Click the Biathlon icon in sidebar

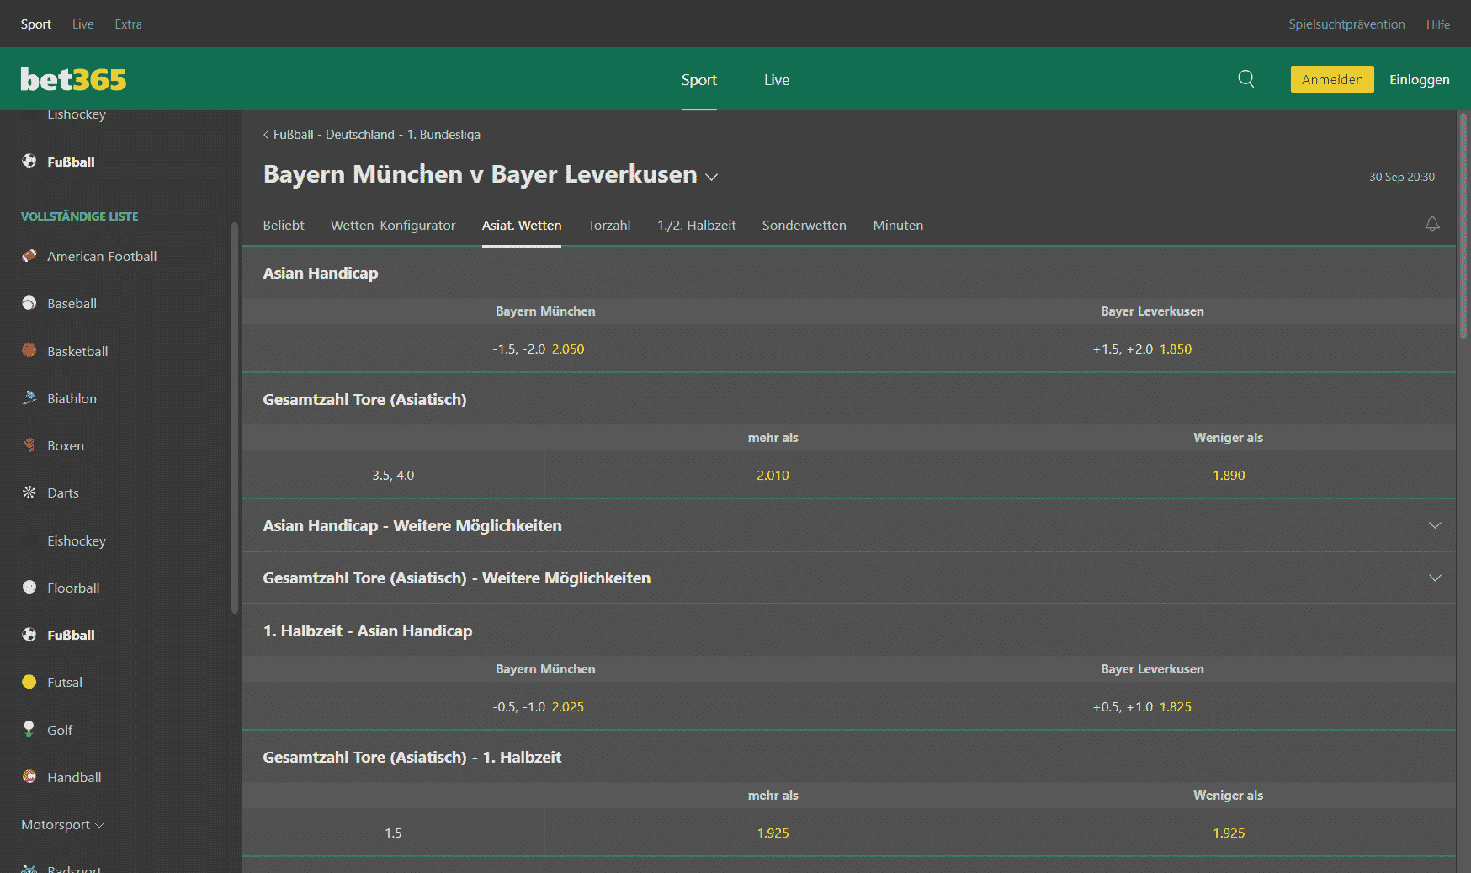tap(29, 397)
